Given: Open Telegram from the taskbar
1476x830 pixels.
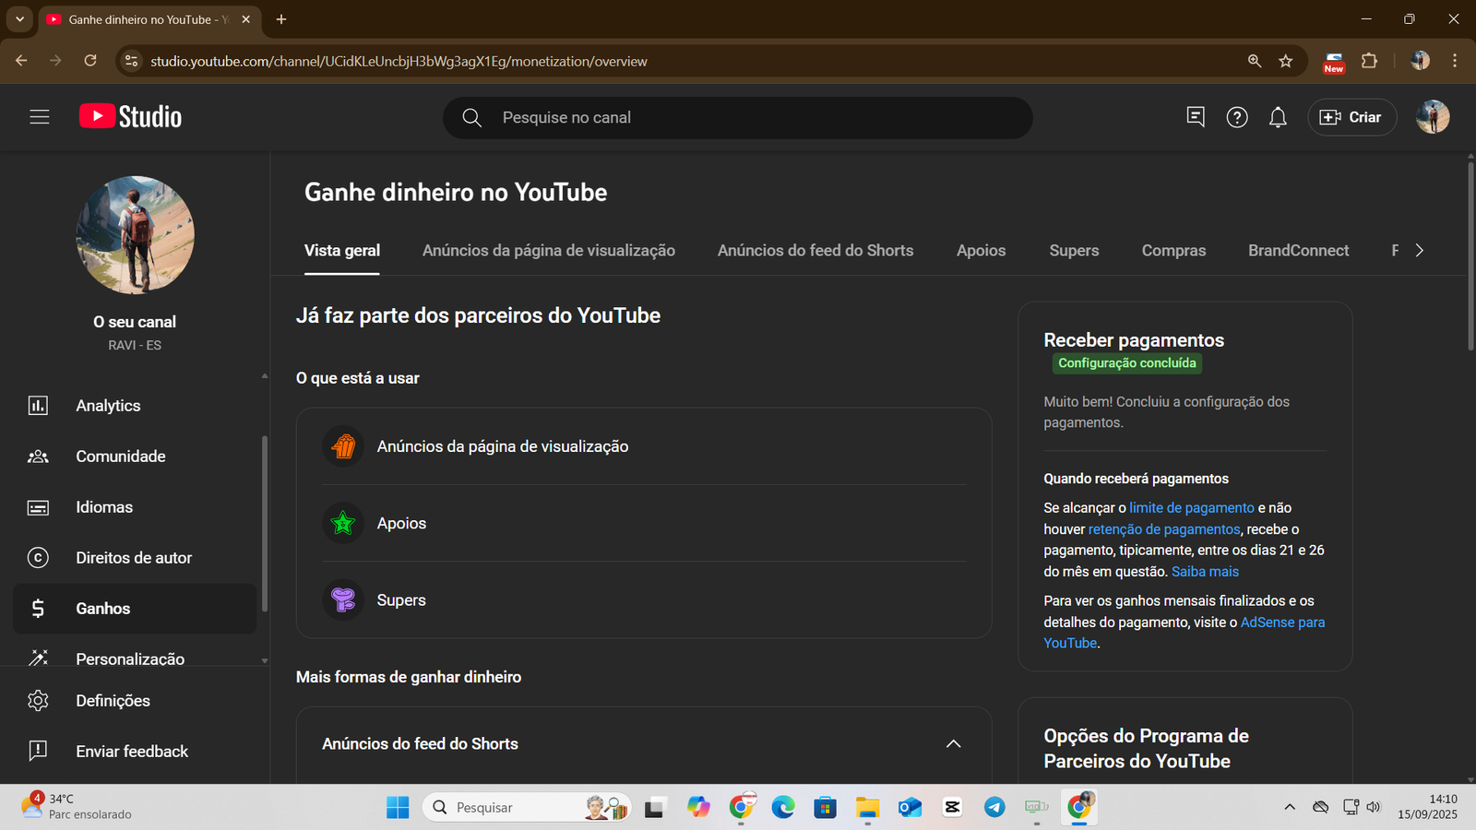Looking at the screenshot, I should (994, 808).
